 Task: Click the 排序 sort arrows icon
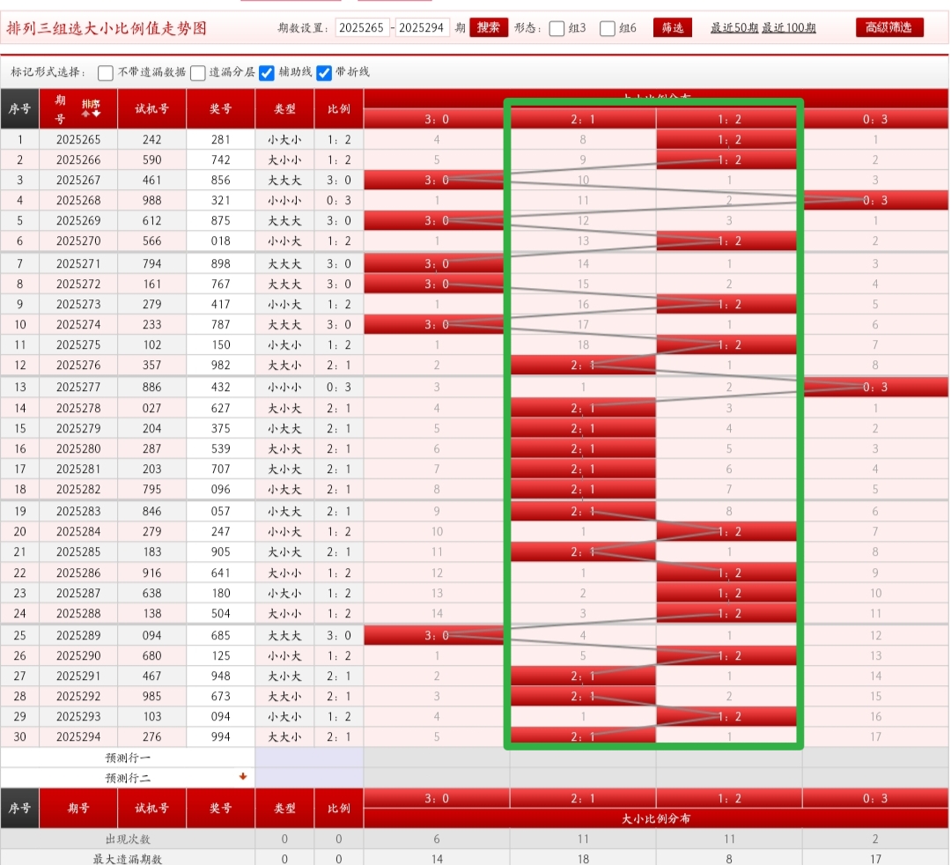pyautogui.click(x=91, y=108)
